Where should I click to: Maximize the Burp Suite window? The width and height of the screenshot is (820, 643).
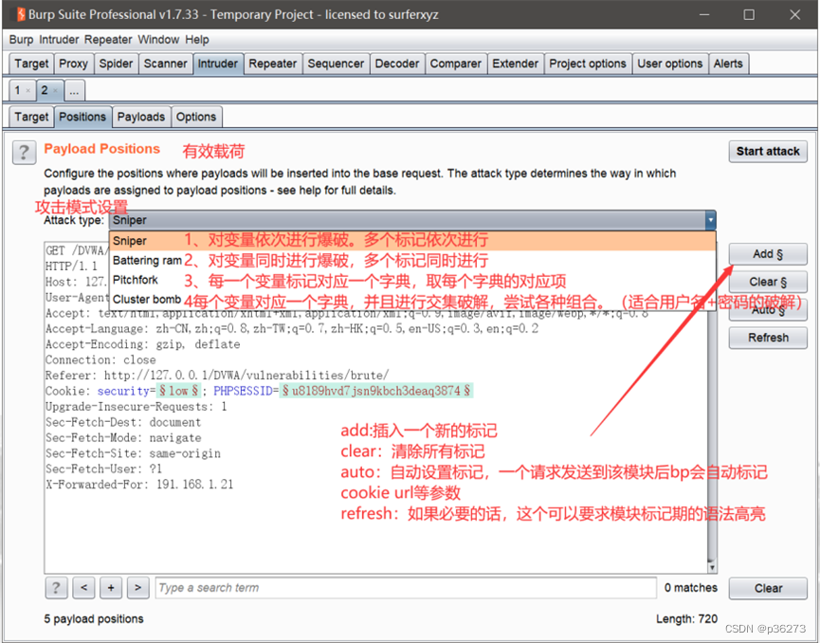coord(749,14)
